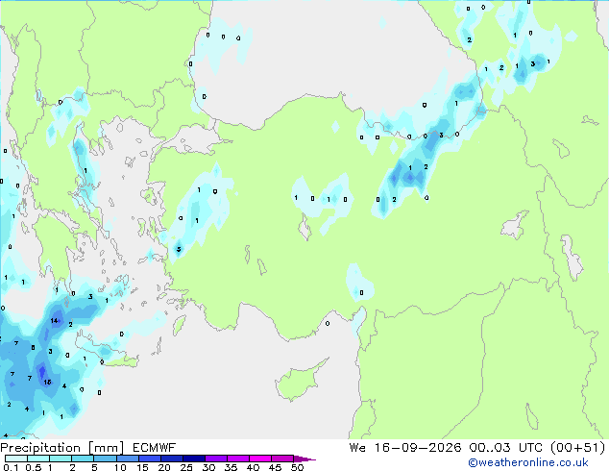Click the 14 mm precipitation value marker
The image size is (609, 471).
click(x=54, y=321)
